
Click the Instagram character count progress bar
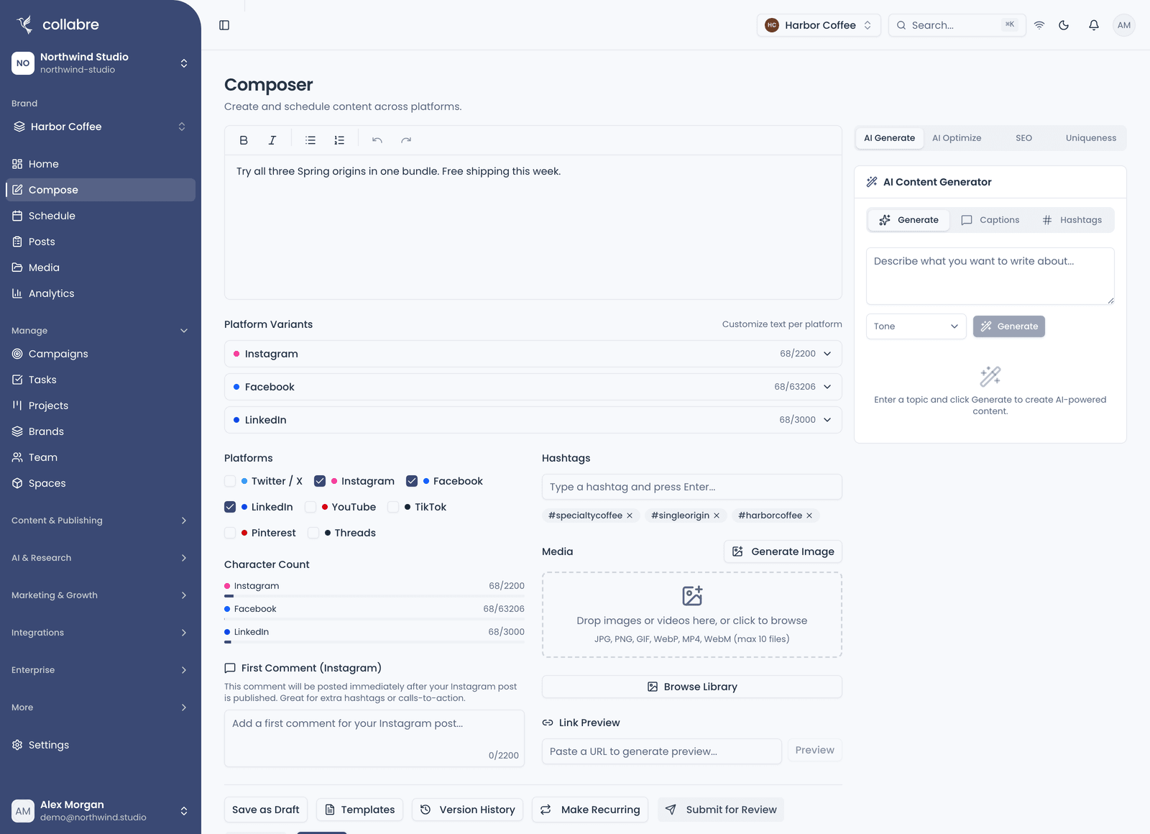coord(374,596)
